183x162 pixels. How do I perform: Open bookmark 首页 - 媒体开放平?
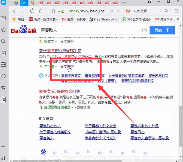[x=43, y=19]
